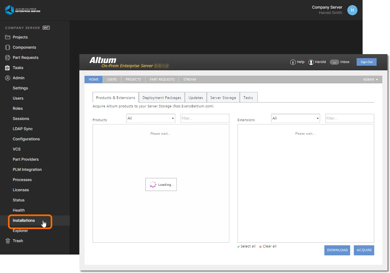Click the Tasks clipboard icon in sidebar

(8, 68)
